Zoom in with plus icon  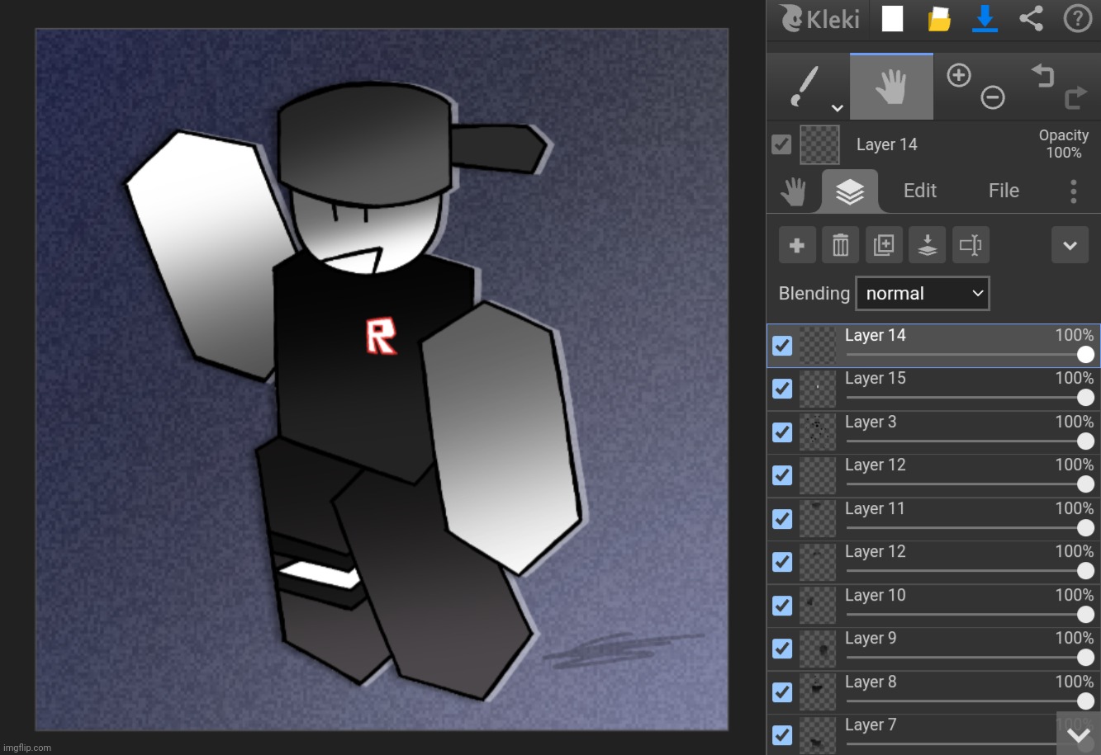(x=958, y=75)
